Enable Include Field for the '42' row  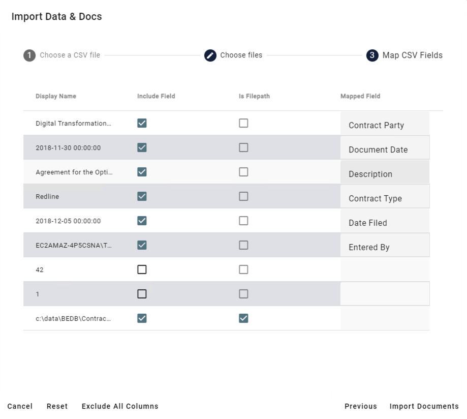[142, 269]
